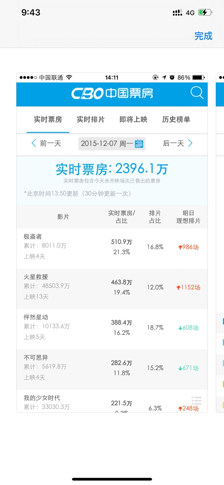The width and height of the screenshot is (224, 485).
Task: Tap the cellular signal bars icon
Action: (177, 13)
